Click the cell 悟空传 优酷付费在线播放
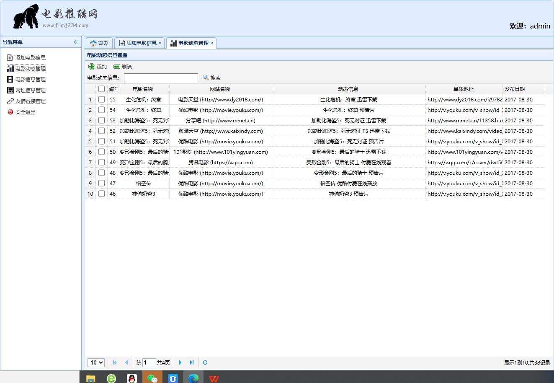This screenshot has width=554, height=383. 349,184
